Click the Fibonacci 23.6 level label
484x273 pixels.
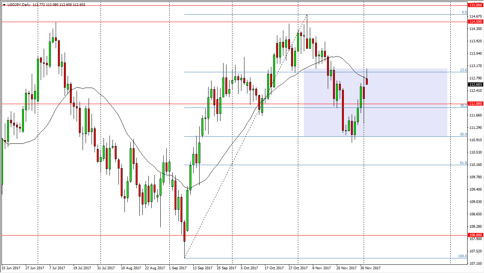[463, 70]
